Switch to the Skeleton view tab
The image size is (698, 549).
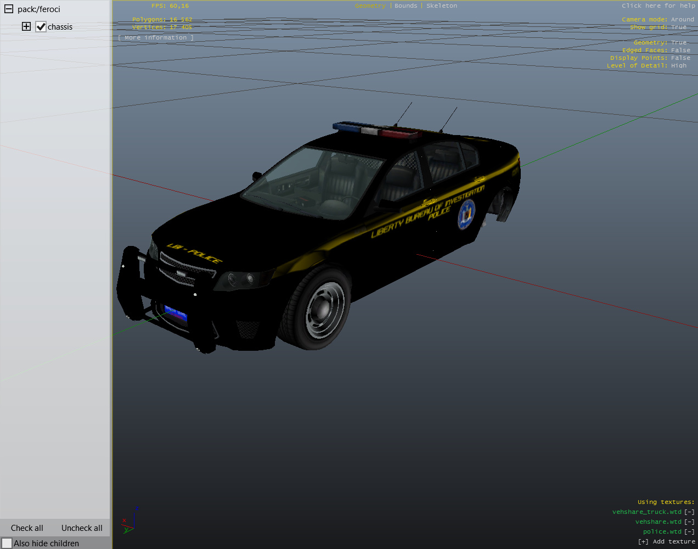441,6
